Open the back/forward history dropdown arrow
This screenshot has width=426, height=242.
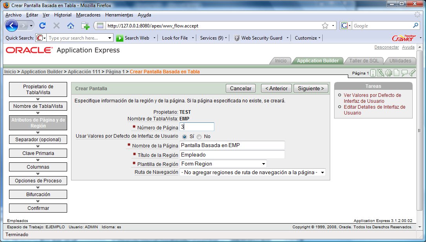(x=31, y=26)
